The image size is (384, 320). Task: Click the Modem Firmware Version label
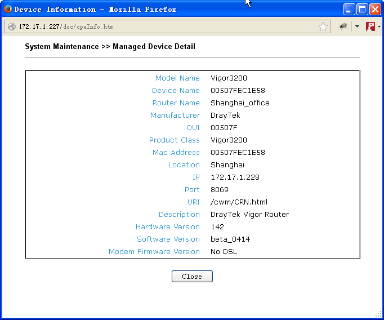tap(154, 252)
